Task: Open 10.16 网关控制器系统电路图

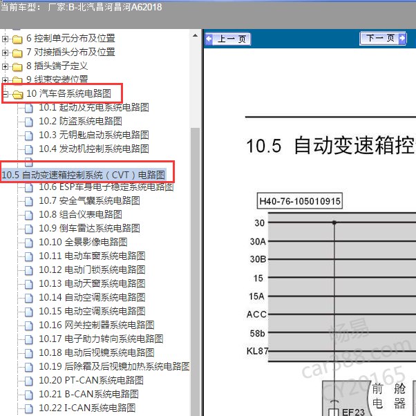Action: 97,325
